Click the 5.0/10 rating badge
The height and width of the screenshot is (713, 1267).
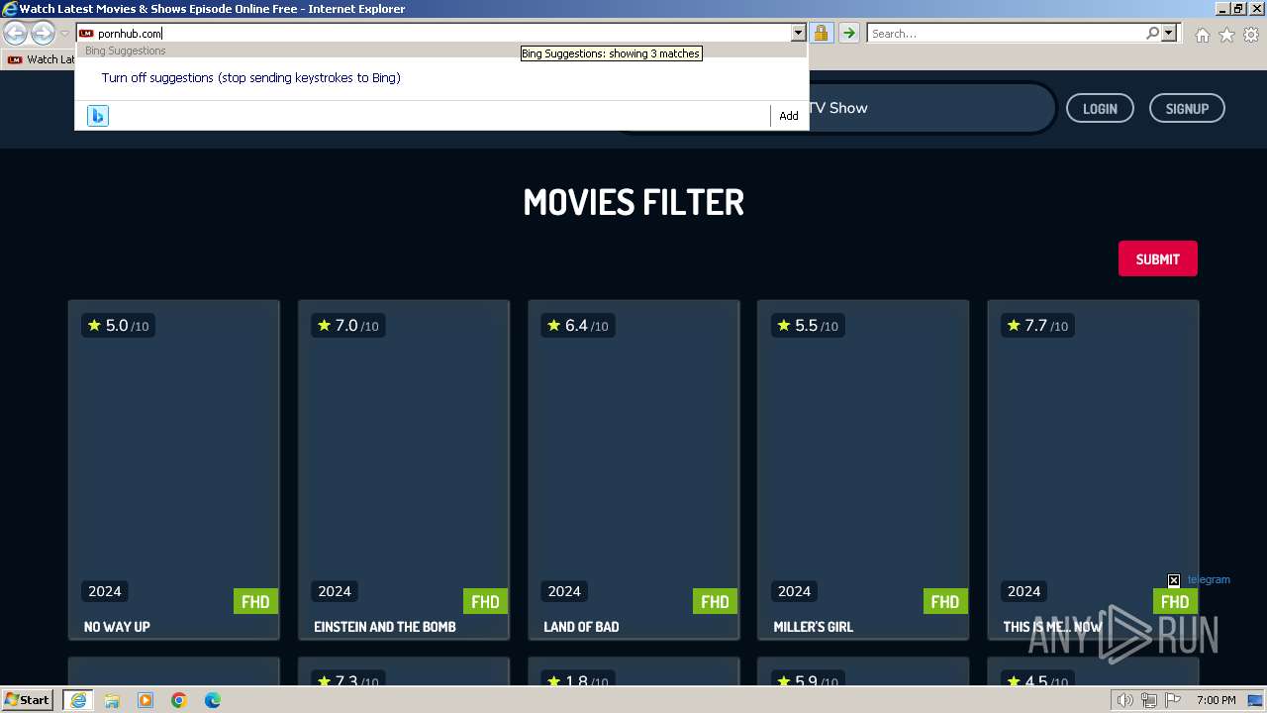pos(118,326)
